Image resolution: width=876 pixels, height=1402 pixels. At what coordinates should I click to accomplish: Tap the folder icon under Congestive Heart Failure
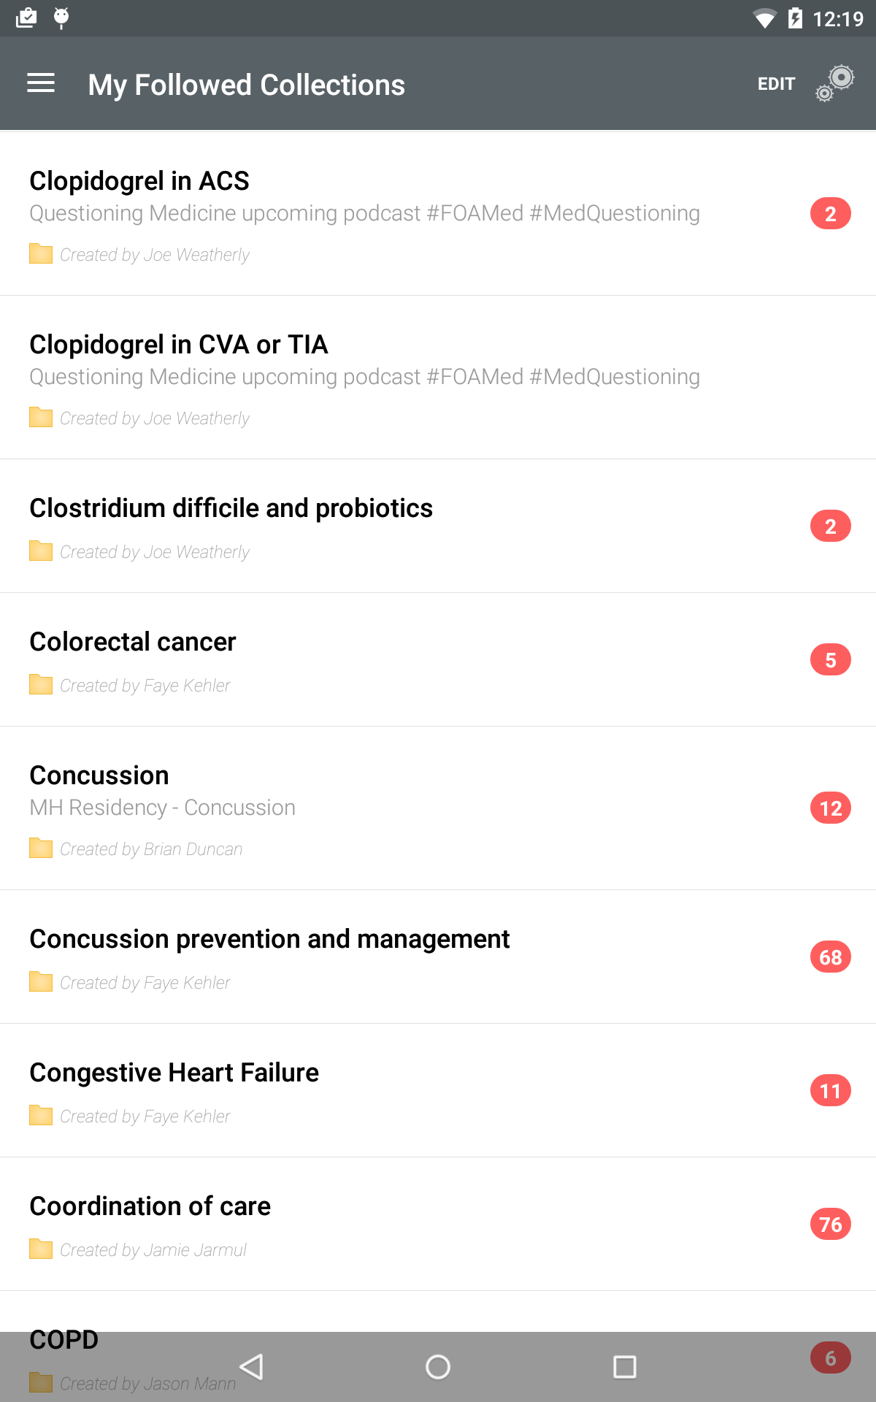(x=41, y=1116)
